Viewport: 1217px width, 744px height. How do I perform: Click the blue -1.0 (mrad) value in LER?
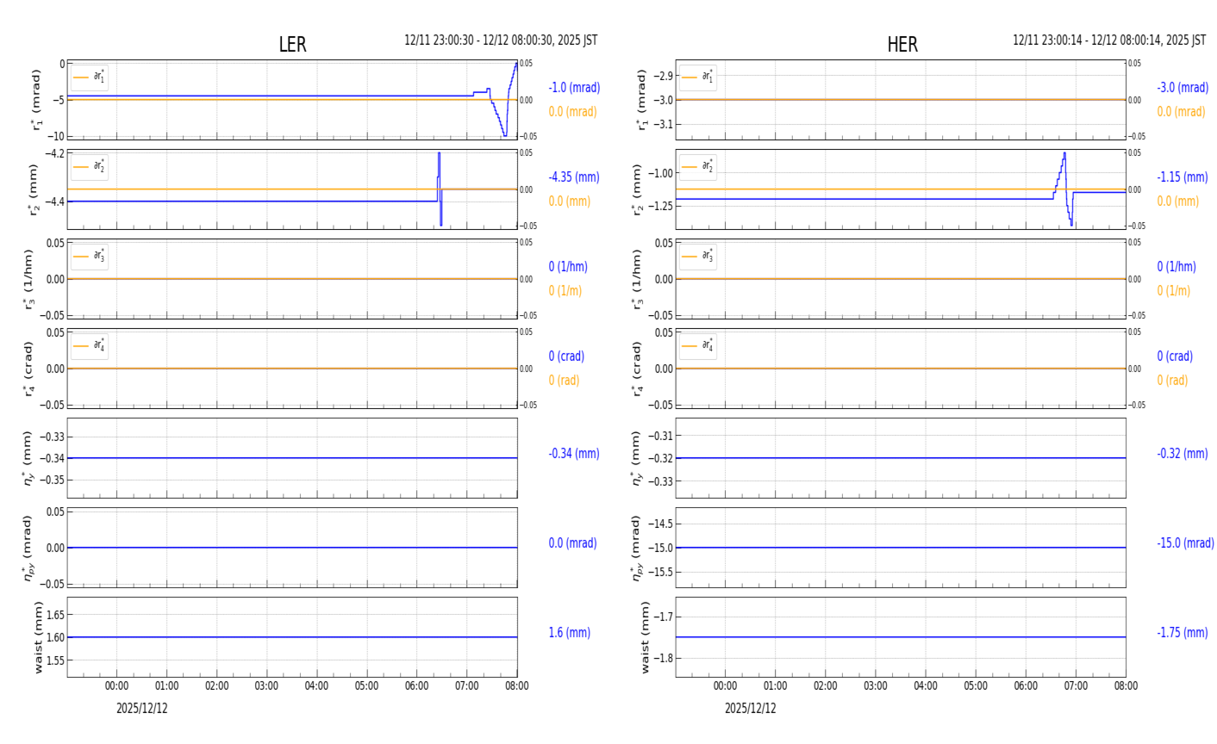pos(574,88)
